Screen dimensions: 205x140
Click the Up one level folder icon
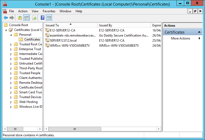[x=20, y=18]
